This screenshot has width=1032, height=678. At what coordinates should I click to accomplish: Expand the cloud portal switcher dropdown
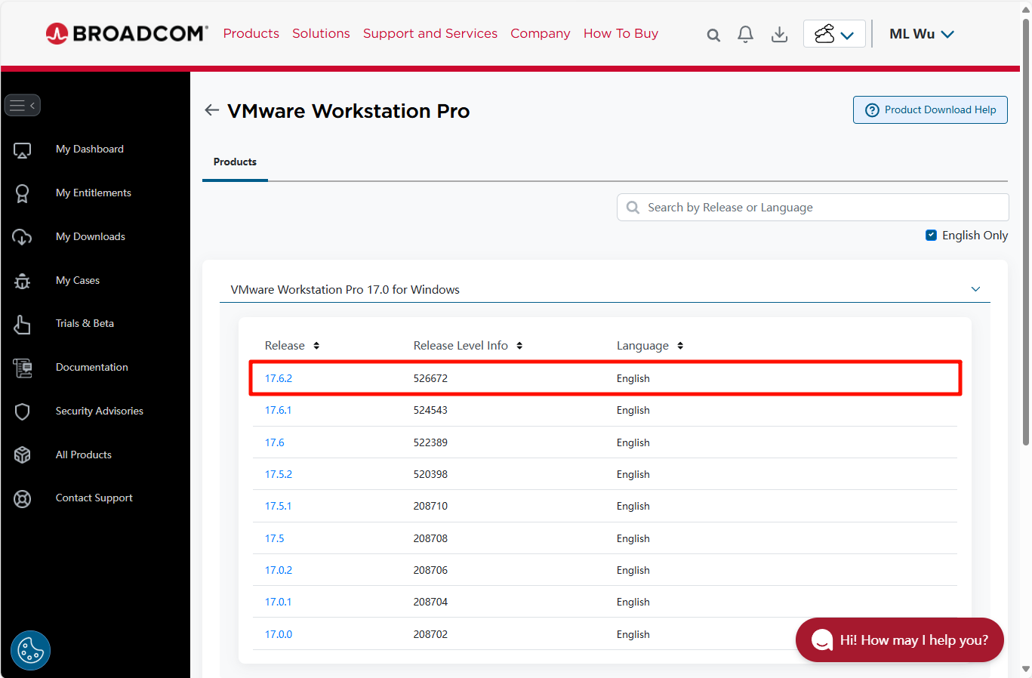[833, 34]
